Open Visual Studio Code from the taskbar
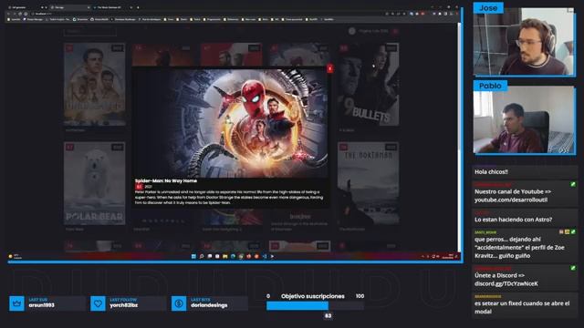The image size is (584, 328). pos(265,256)
